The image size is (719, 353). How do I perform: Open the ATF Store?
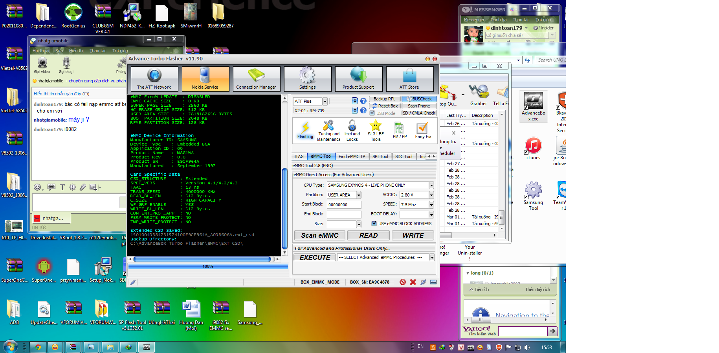coord(410,79)
